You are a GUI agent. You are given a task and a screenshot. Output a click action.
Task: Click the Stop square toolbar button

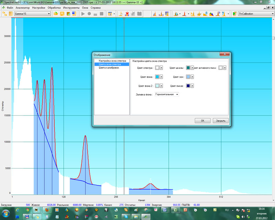click(x=101, y=14)
